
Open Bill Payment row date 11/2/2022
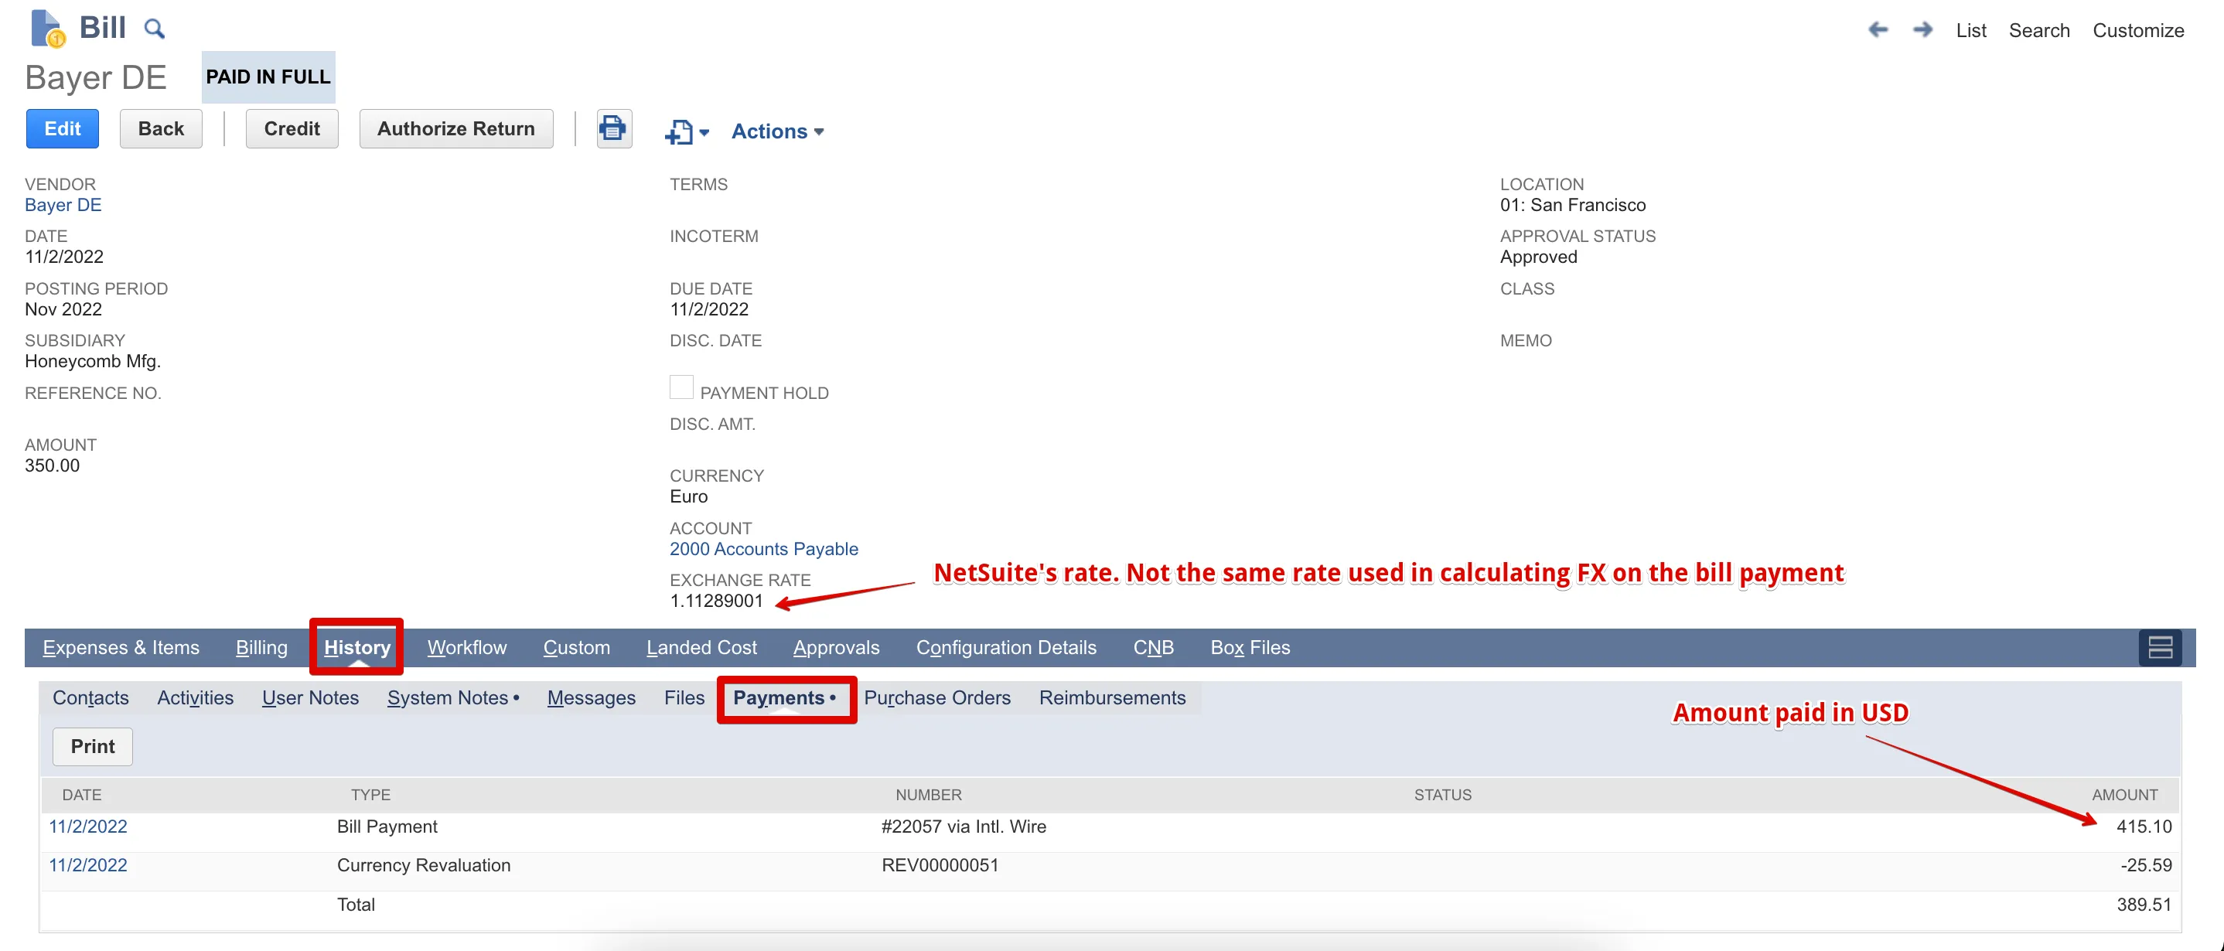[87, 826]
